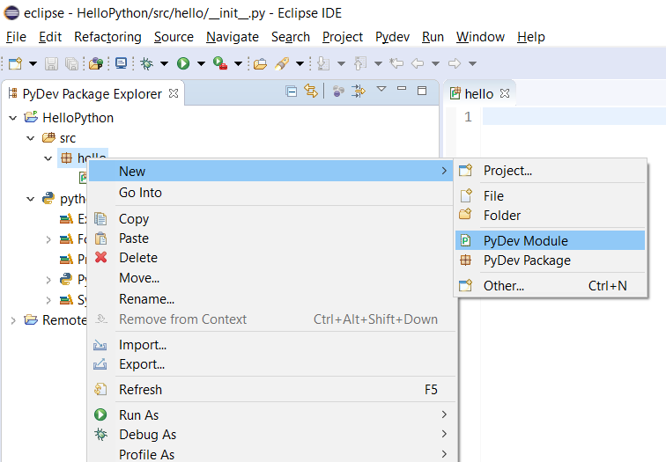Click the Last Edit Location icon
This screenshot has width=666, height=462.
(x=396, y=63)
